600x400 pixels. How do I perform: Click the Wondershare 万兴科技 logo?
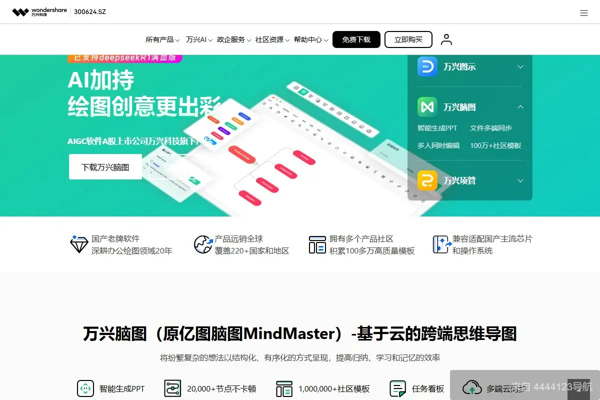[x=40, y=11]
